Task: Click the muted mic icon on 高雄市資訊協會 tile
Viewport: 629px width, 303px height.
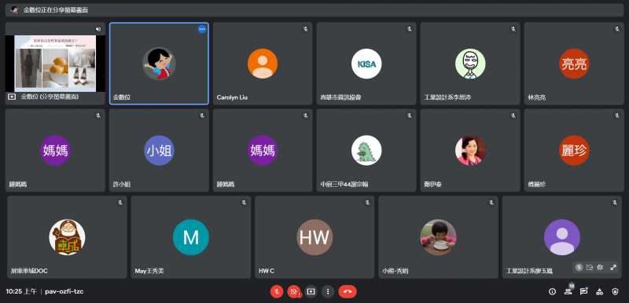Action: pyautogui.click(x=409, y=29)
